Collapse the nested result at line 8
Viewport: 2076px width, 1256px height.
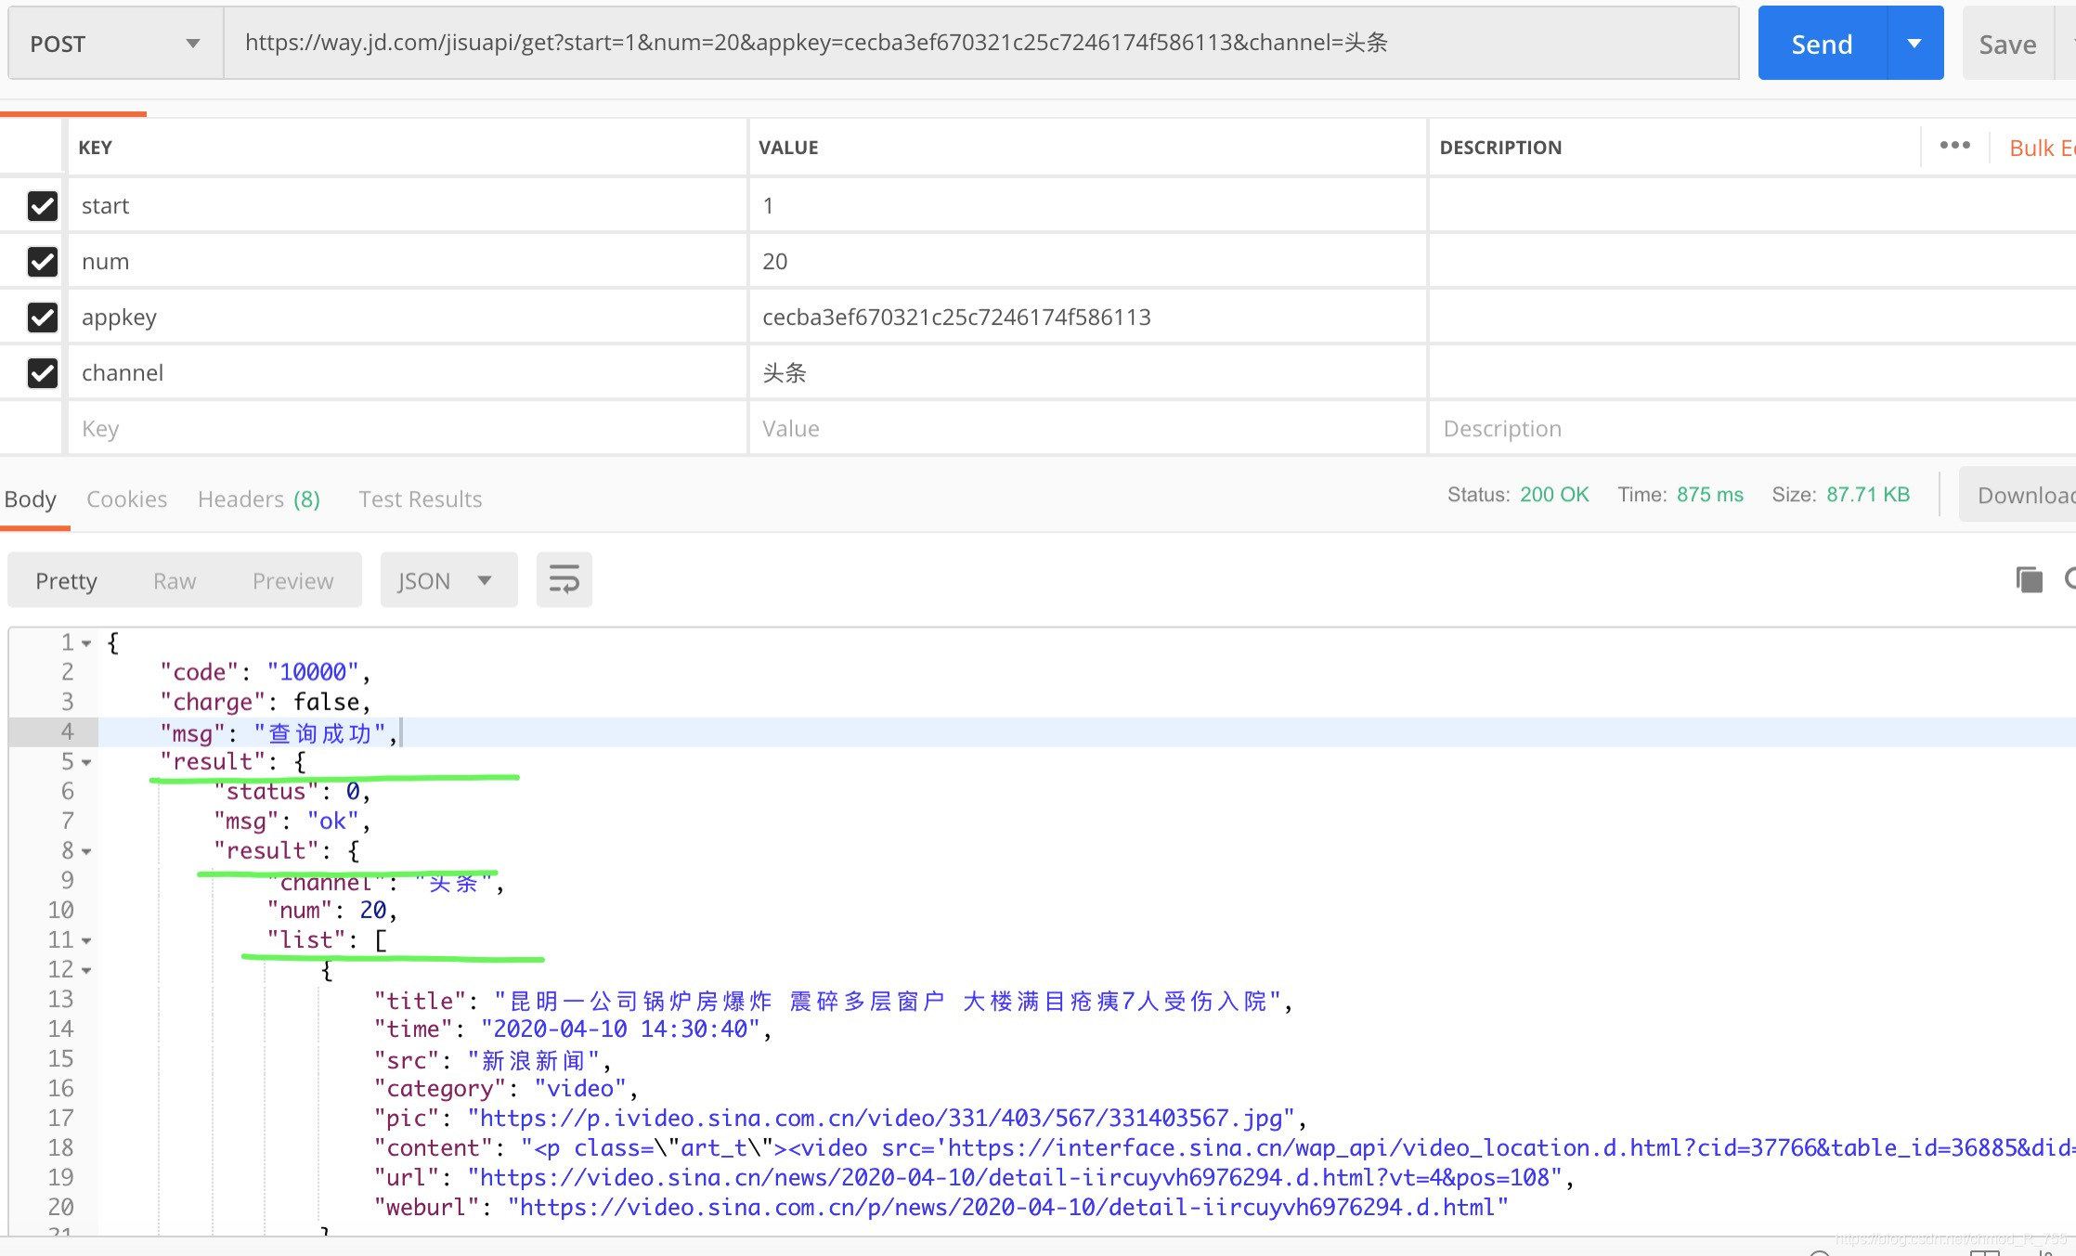click(x=86, y=851)
